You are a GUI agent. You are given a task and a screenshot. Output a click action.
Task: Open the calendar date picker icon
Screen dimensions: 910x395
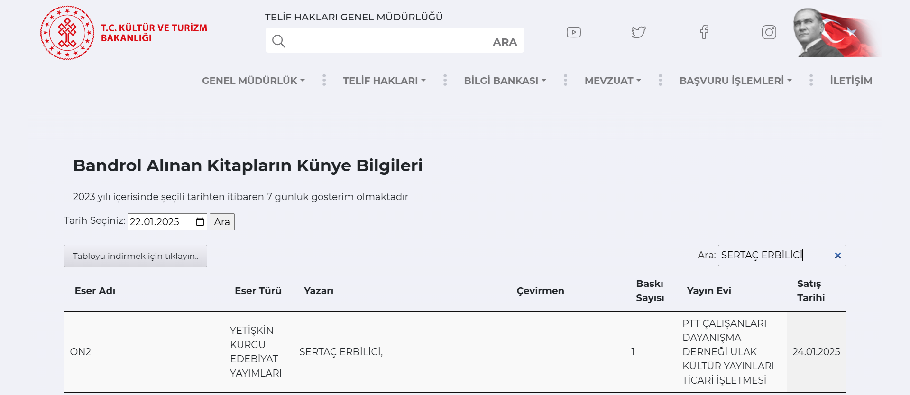(x=200, y=222)
